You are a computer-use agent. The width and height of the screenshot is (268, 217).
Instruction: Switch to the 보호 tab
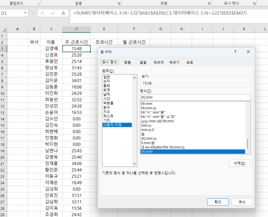190,63
